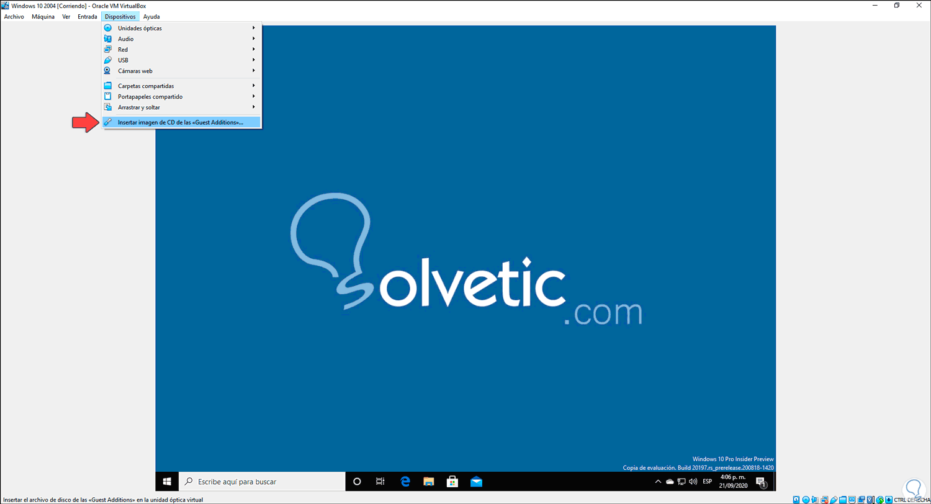Expand the Arrastrar y soltar submenu
931x504 pixels.
point(181,107)
